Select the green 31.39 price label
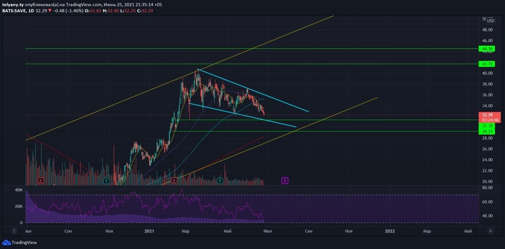Viewport: 505px width, 249px height. click(x=486, y=125)
